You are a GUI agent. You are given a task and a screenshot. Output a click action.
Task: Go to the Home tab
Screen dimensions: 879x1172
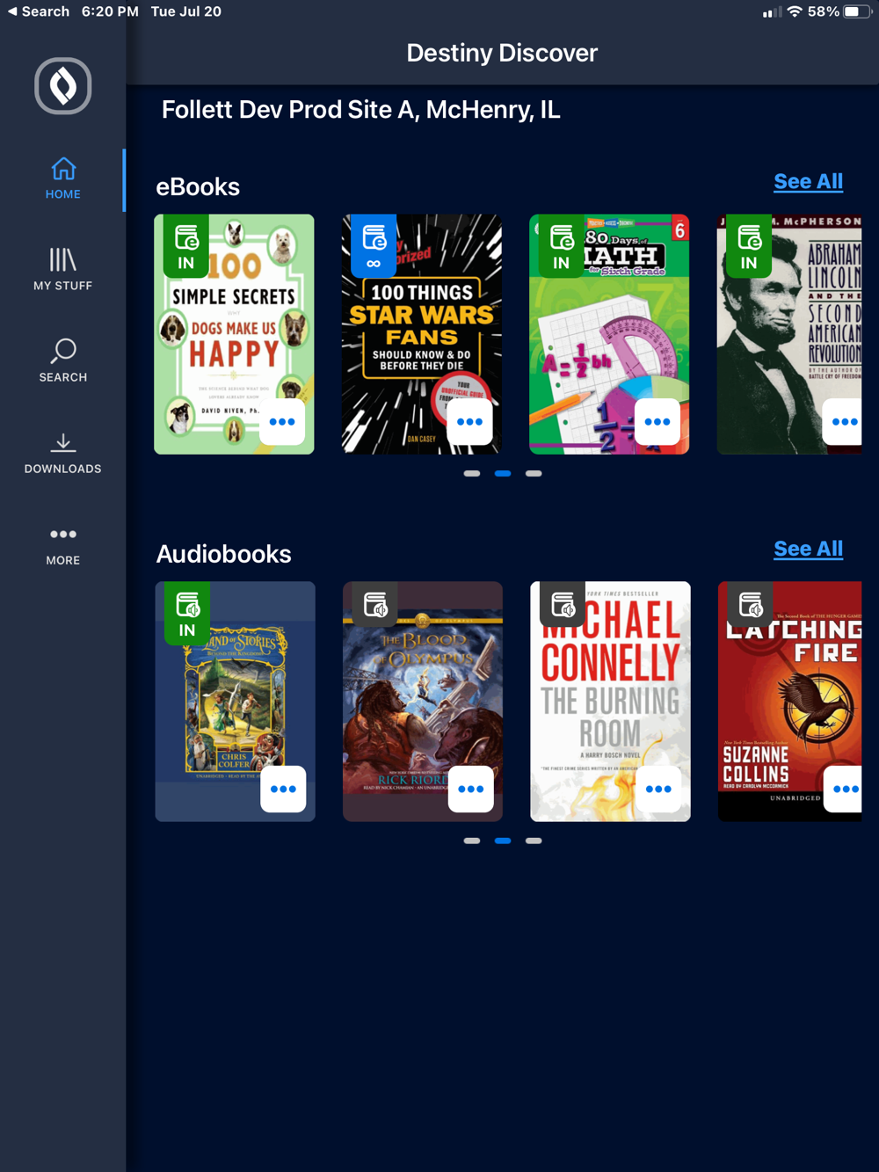tap(62, 178)
